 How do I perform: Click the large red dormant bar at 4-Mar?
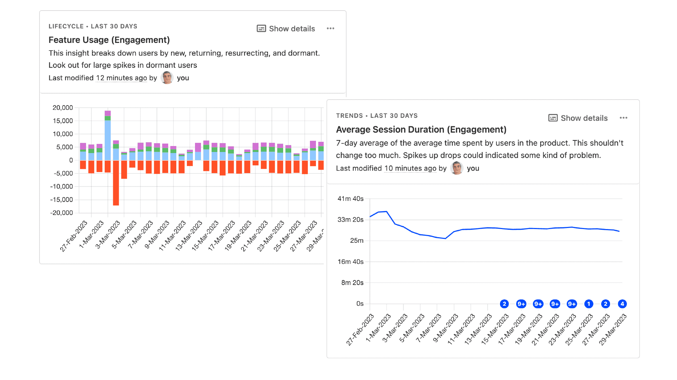116,183
